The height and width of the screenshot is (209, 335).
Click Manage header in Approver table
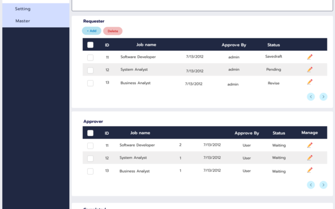tap(309, 133)
